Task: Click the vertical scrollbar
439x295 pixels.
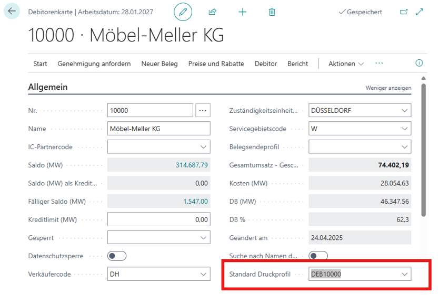Action: coord(424,147)
